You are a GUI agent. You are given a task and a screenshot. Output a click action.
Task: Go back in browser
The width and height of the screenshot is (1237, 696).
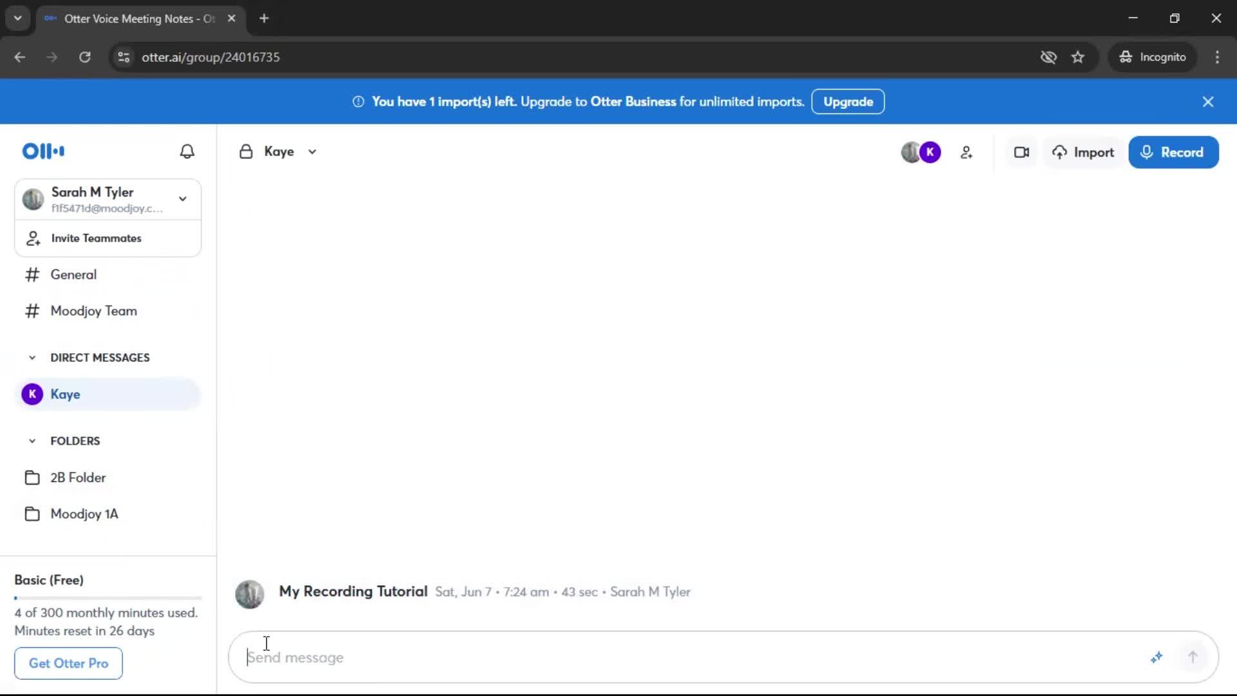point(20,57)
